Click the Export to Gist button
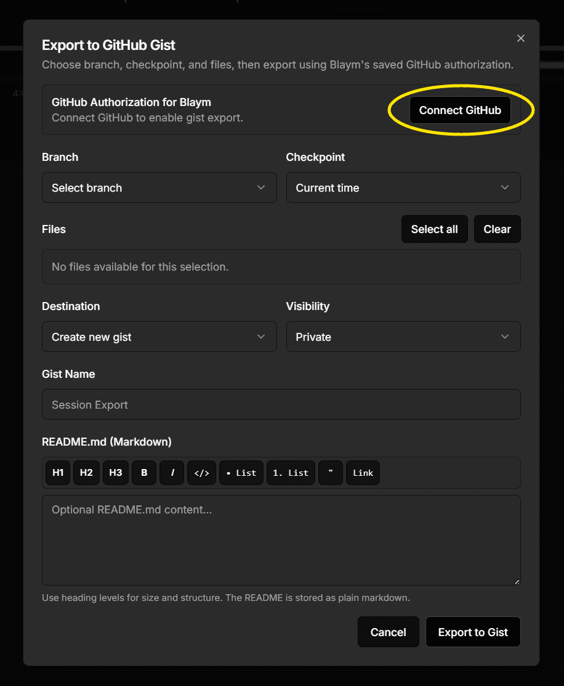The image size is (564, 686). click(x=473, y=632)
